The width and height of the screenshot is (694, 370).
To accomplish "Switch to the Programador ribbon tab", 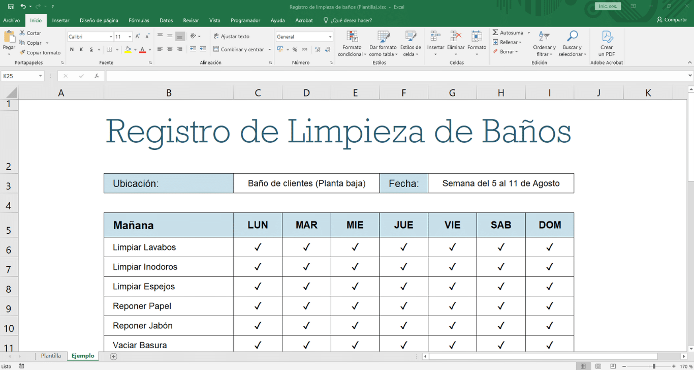I will coord(245,20).
